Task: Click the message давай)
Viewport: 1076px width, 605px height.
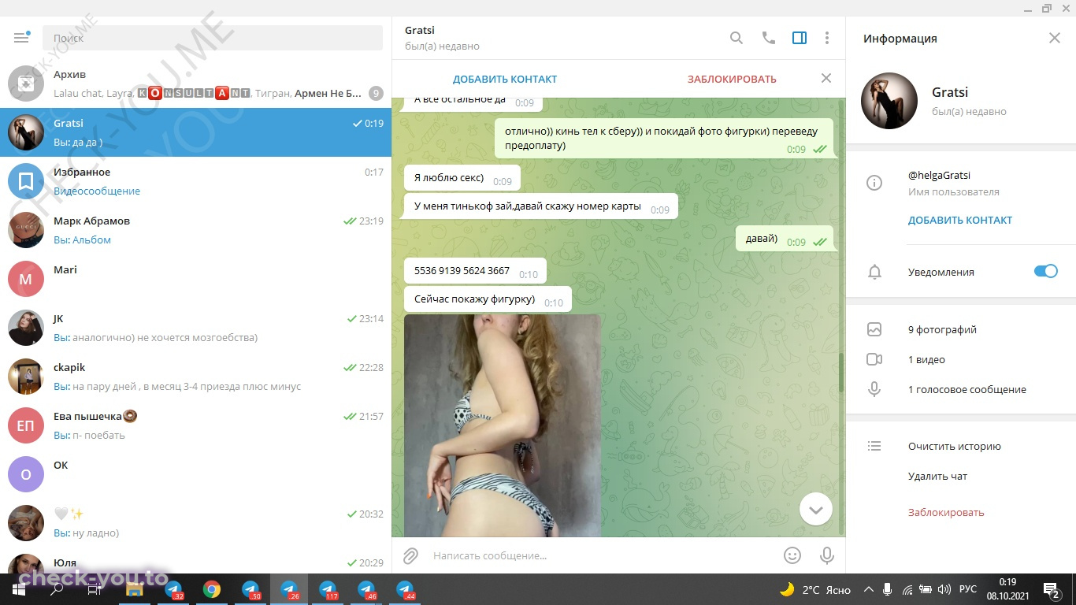Action: coord(785,239)
